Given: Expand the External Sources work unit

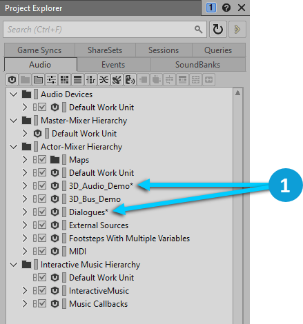Looking at the screenshot, I should [x=25, y=225].
